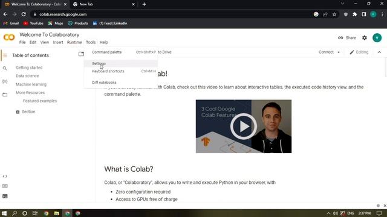
Task: Select Keyboard shortcuts menu entry
Action: [121, 71]
